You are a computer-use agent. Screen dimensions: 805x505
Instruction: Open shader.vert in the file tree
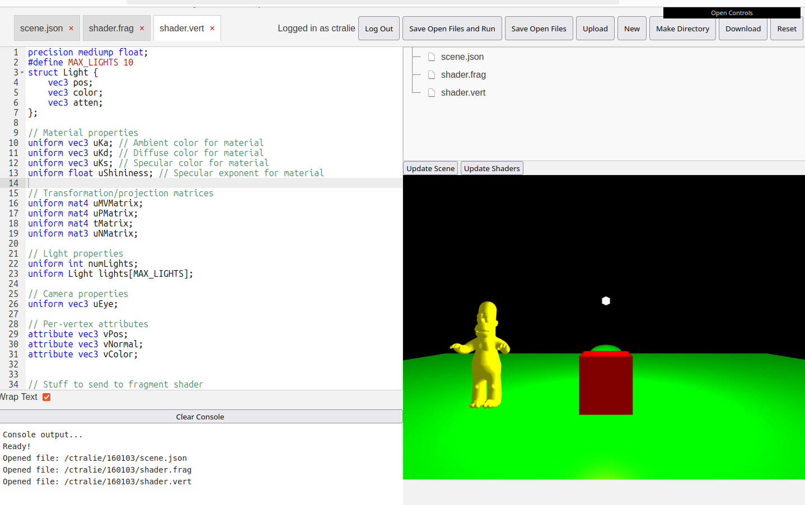(x=463, y=93)
